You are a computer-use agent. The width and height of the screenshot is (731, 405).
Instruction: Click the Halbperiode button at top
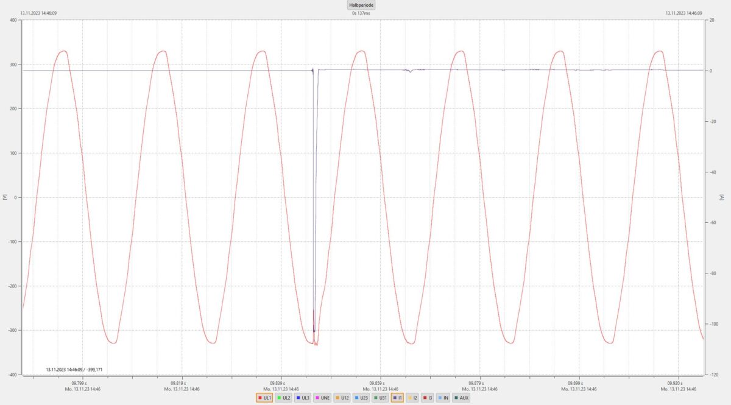pos(362,5)
